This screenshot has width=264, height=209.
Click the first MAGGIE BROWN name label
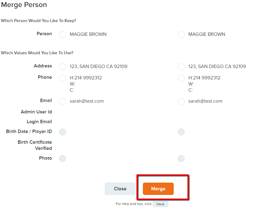click(88, 34)
